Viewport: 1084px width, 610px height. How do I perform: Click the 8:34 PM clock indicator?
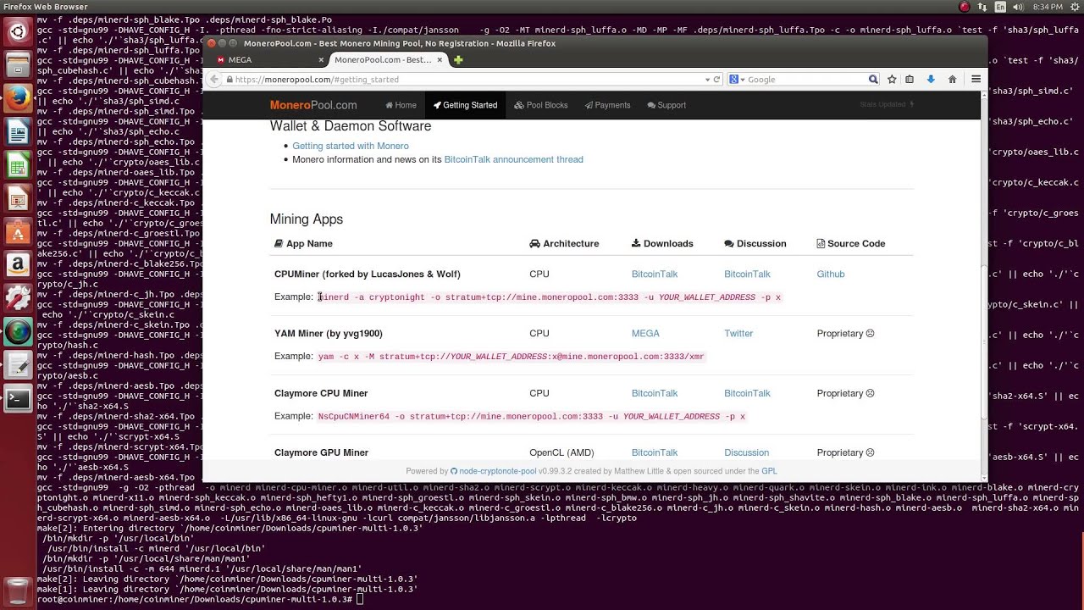[1046, 7]
